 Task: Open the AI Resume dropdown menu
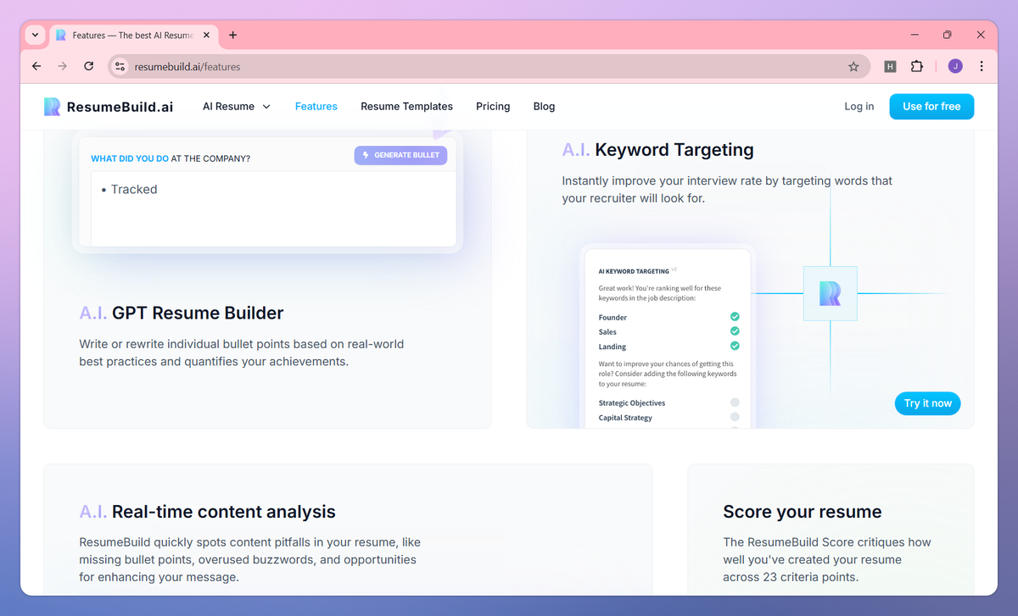click(237, 107)
